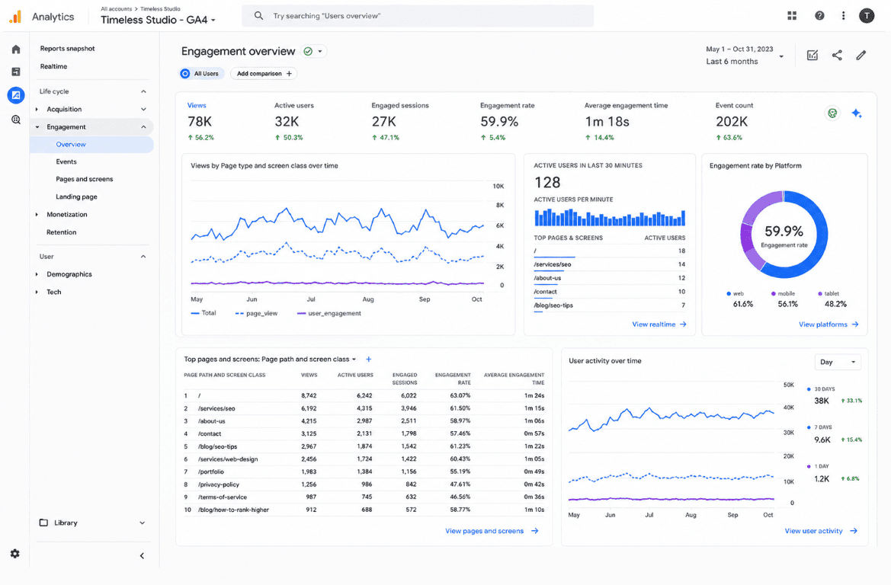Toggle the All Users comparison chip
Image resolution: width=891 pixels, height=585 pixels.
(200, 73)
